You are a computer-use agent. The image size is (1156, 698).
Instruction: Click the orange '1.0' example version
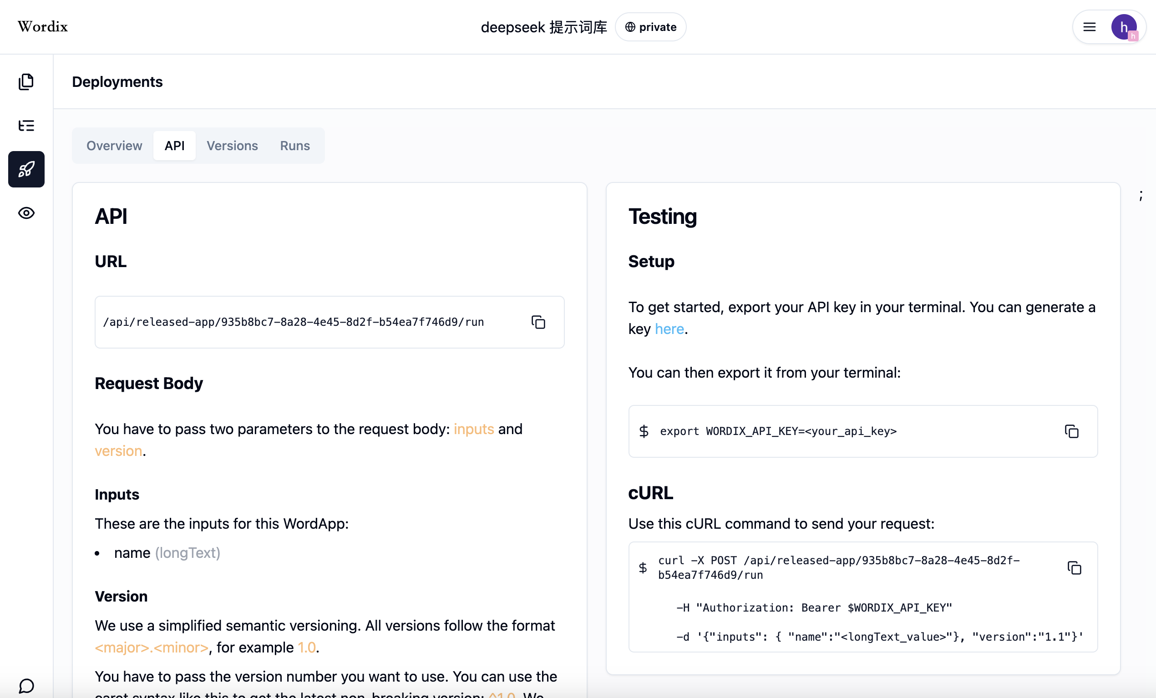click(x=307, y=647)
